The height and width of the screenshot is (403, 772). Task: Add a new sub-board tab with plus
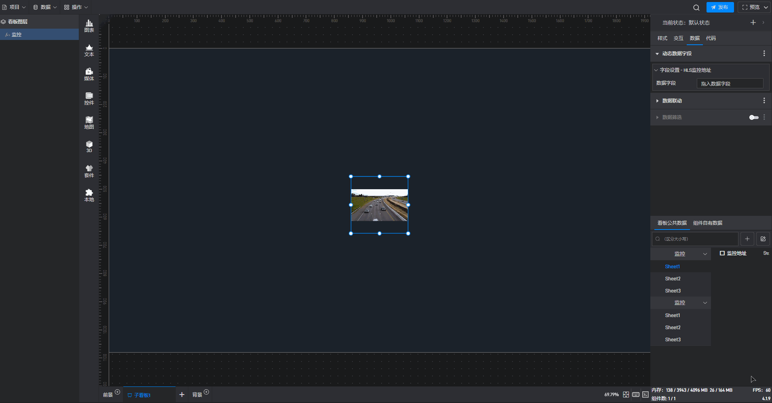182,395
